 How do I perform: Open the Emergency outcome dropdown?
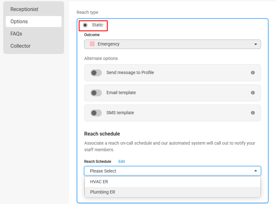coord(172,44)
